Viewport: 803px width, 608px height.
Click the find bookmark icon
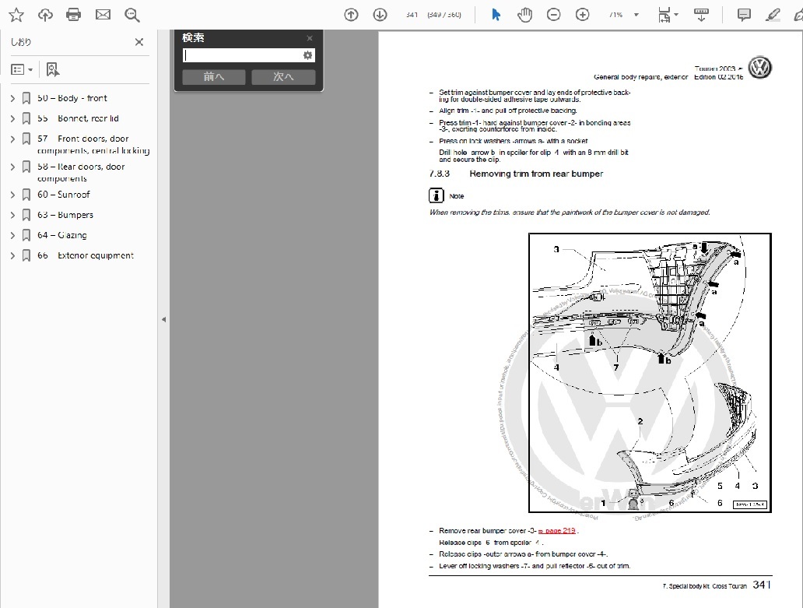coord(52,69)
